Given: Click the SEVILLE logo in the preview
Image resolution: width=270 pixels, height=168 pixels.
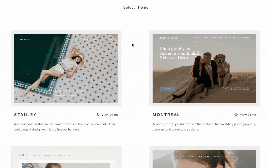Looking at the screenshot, I should pos(23,155).
